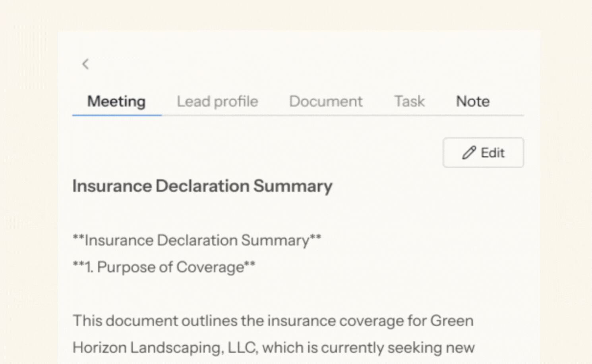The image size is (592, 364).
Task: Click the back chevron arrow
Action: [85, 64]
